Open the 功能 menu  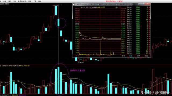click(x=5, y=1)
